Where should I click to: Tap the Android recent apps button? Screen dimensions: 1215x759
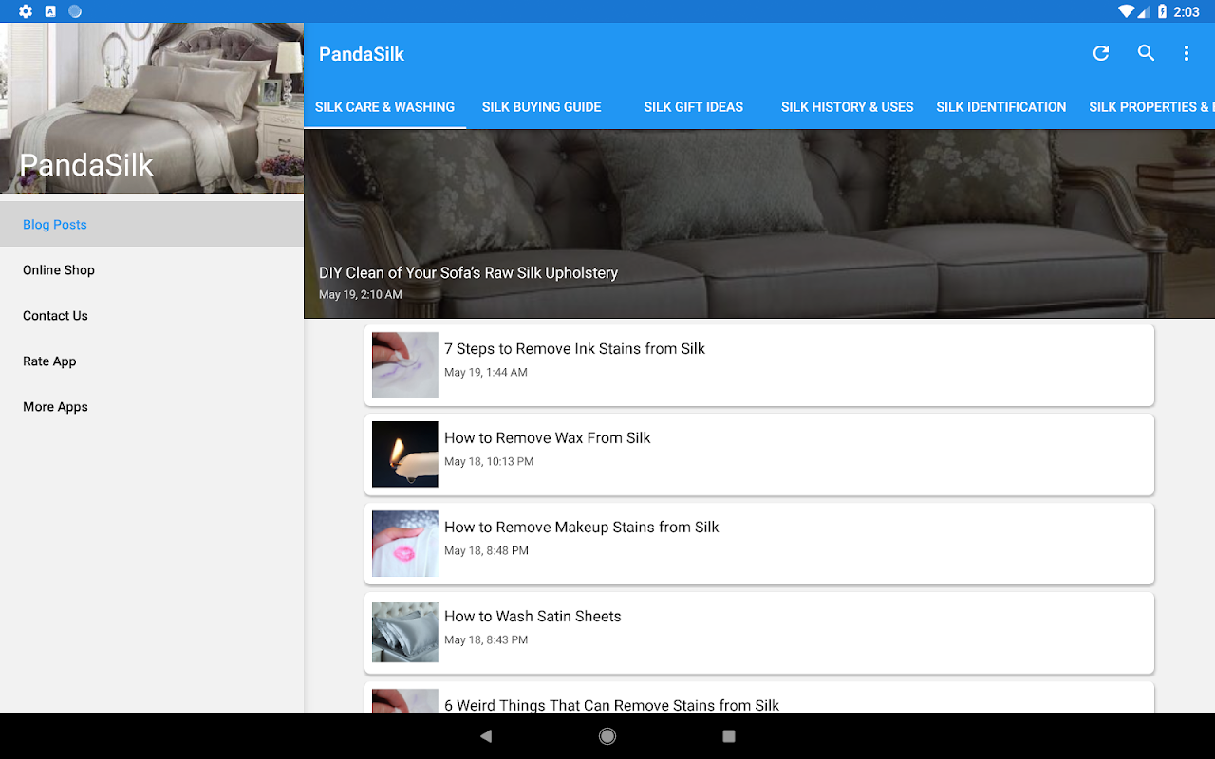point(729,736)
